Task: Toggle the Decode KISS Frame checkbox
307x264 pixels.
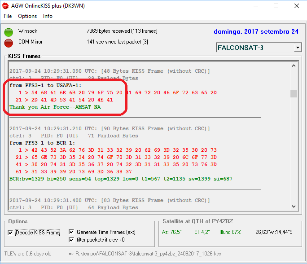Action: point(10,233)
